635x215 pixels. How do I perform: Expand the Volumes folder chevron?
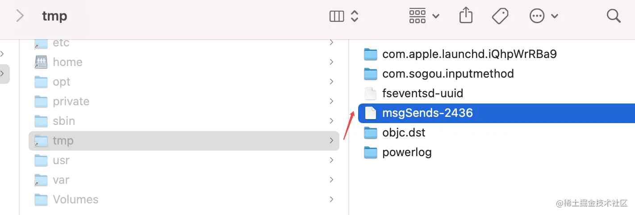click(x=331, y=199)
